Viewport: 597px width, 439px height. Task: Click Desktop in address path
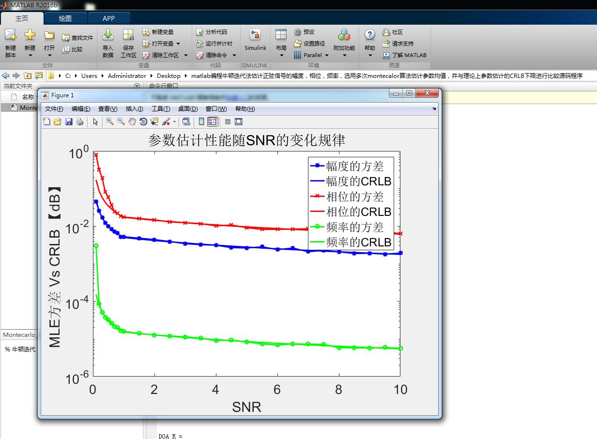pyautogui.click(x=168, y=76)
